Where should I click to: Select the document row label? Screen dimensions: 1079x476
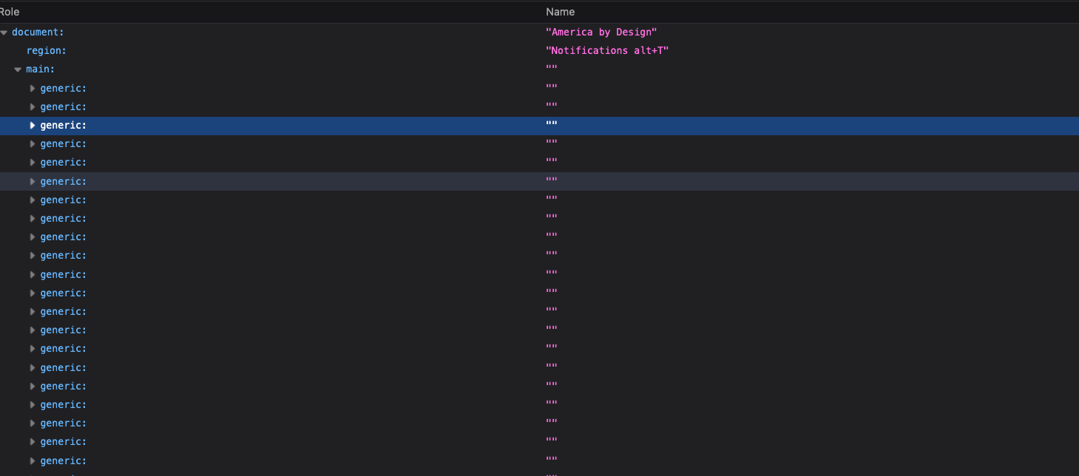tap(38, 33)
